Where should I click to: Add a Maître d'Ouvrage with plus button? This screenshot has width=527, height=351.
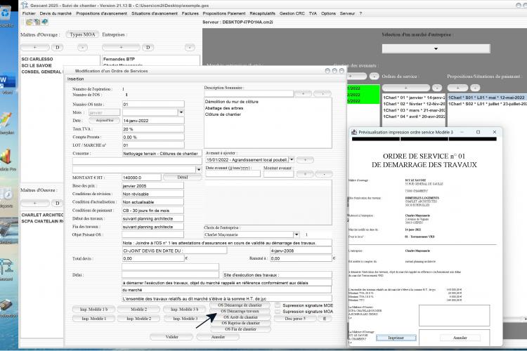pos(34,47)
